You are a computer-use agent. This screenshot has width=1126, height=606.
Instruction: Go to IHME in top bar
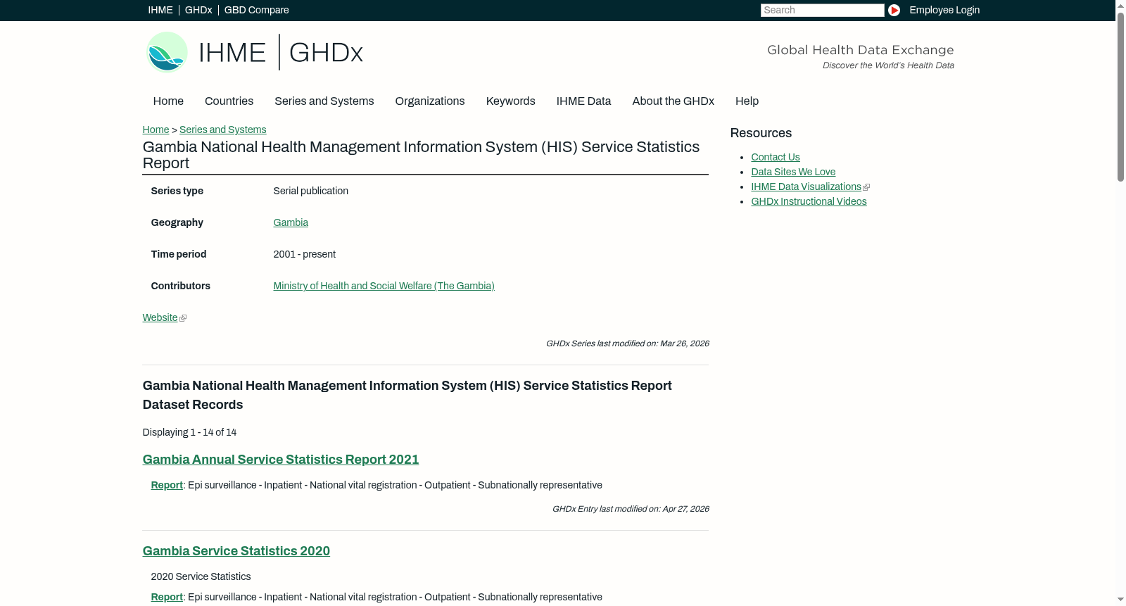(x=160, y=10)
